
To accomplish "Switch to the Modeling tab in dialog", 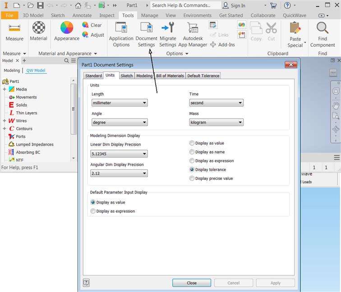I will (x=144, y=76).
